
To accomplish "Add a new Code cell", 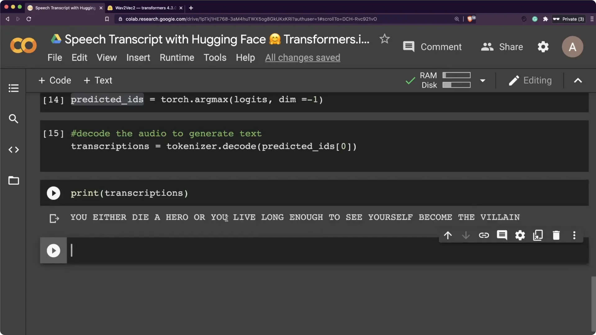I will pyautogui.click(x=55, y=80).
